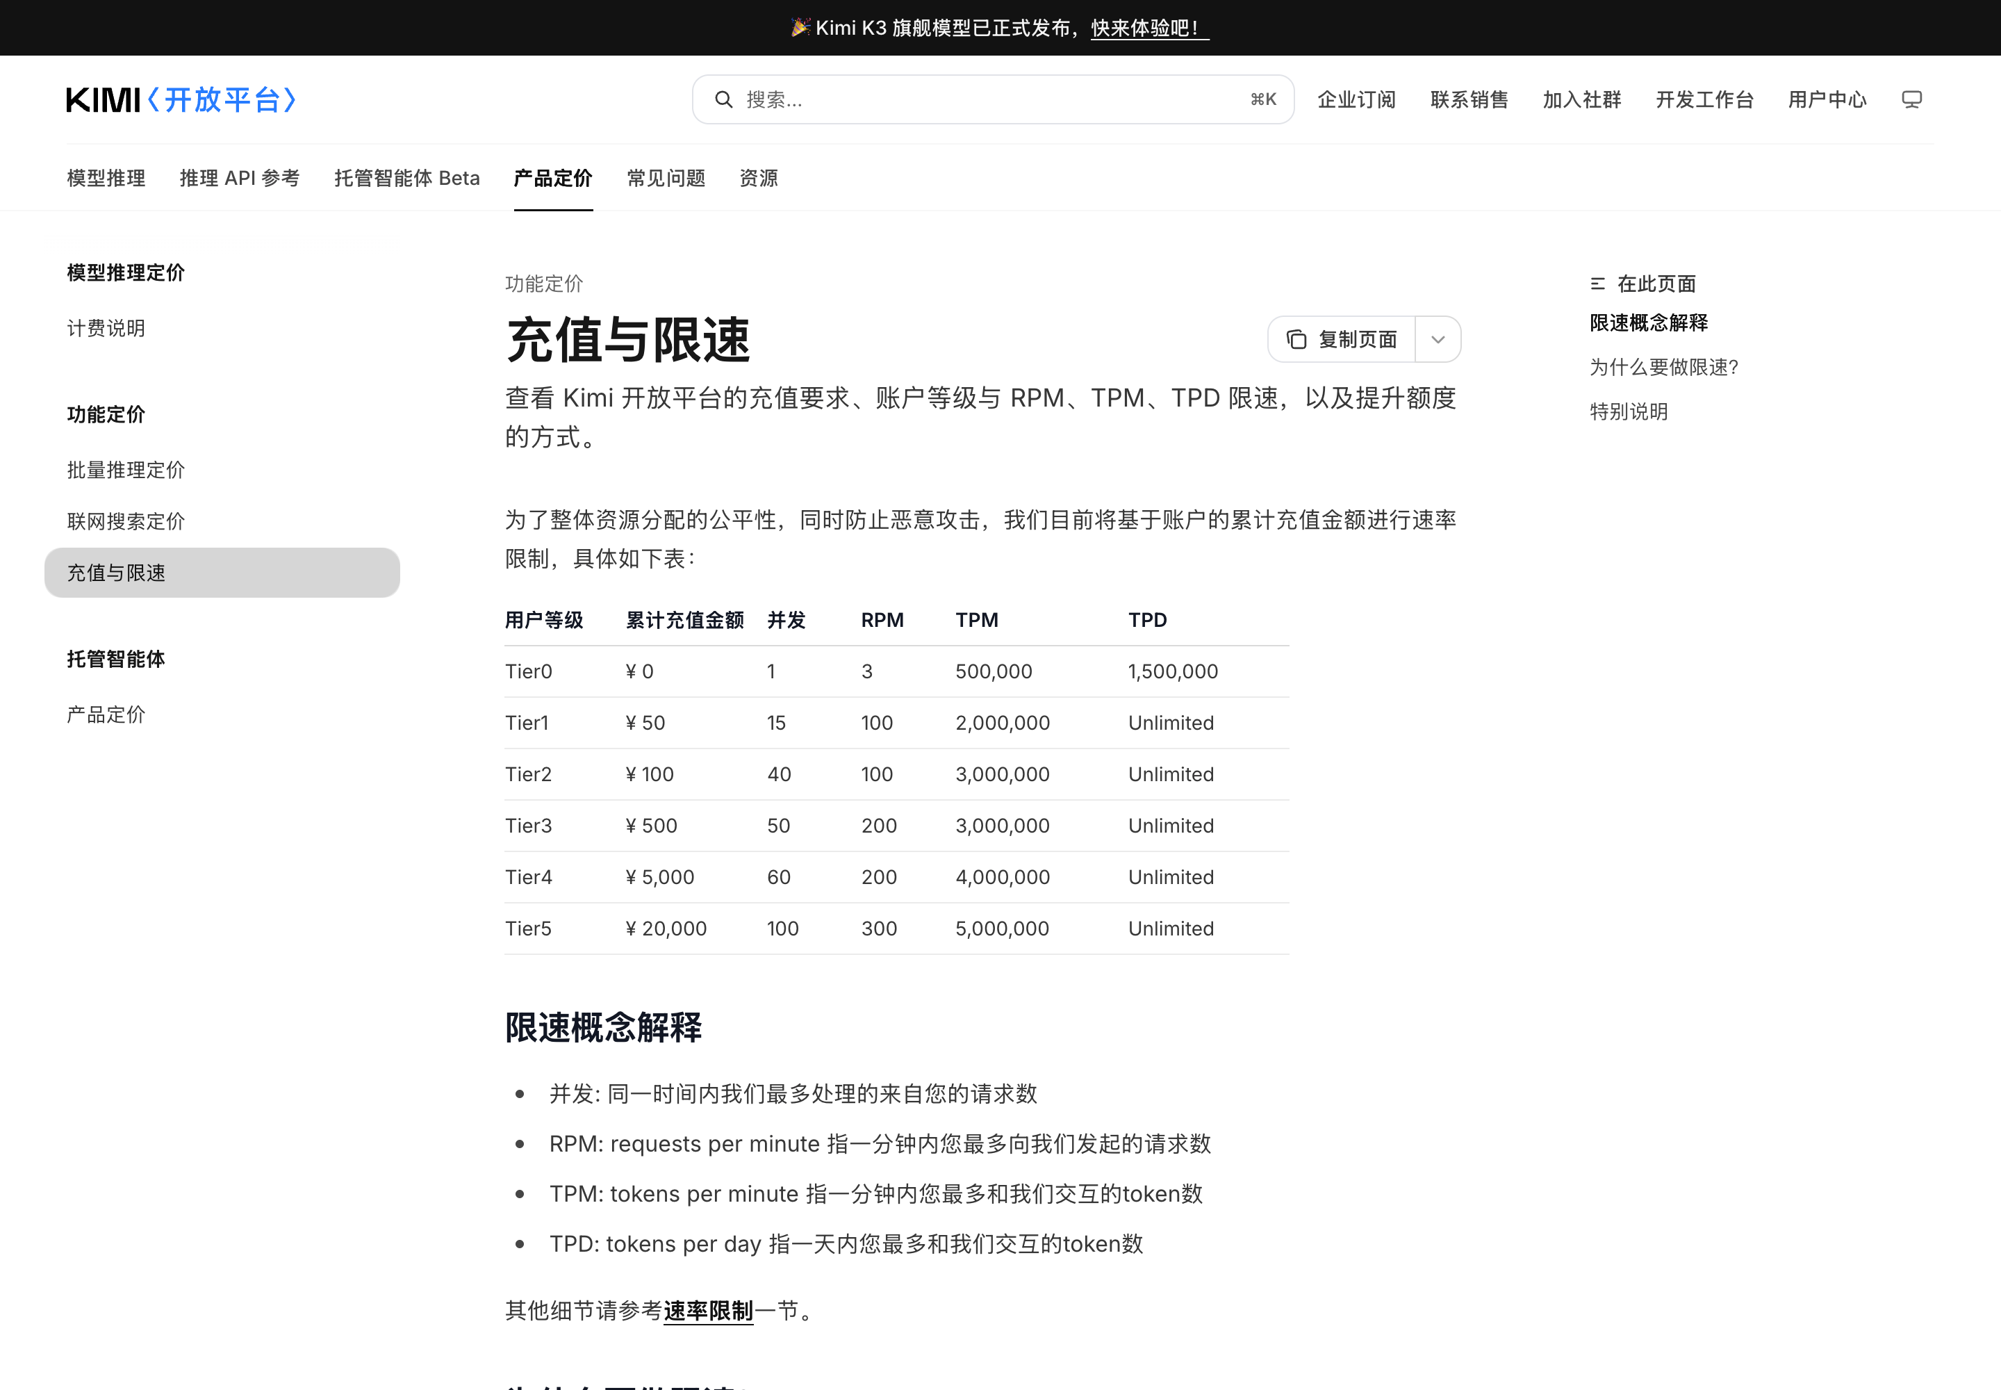Click the Tier5 table cell
The width and height of the screenshot is (2001, 1390).
tap(529, 929)
